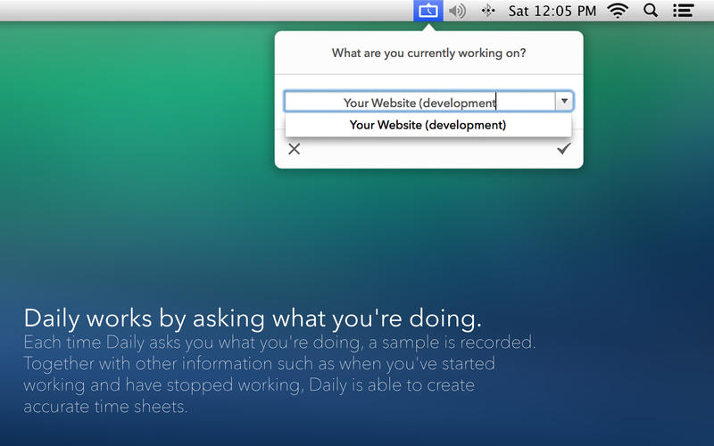This screenshot has width=714, height=446.
Task: Cancel the prompt with the X icon
Action: click(x=295, y=149)
